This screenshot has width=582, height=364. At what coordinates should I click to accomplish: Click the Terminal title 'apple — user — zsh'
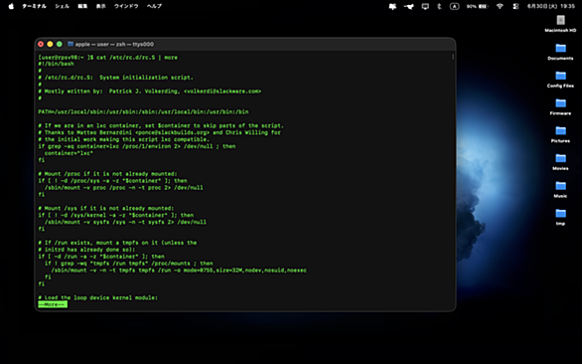coord(114,44)
